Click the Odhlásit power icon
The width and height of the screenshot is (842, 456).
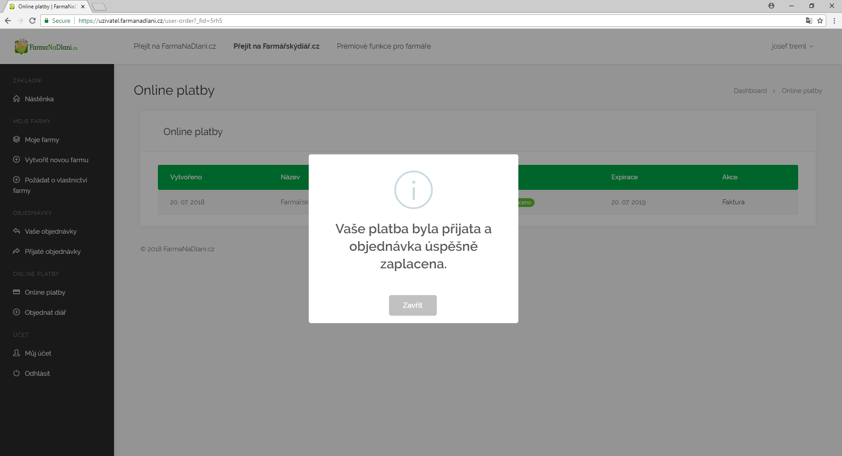17,373
